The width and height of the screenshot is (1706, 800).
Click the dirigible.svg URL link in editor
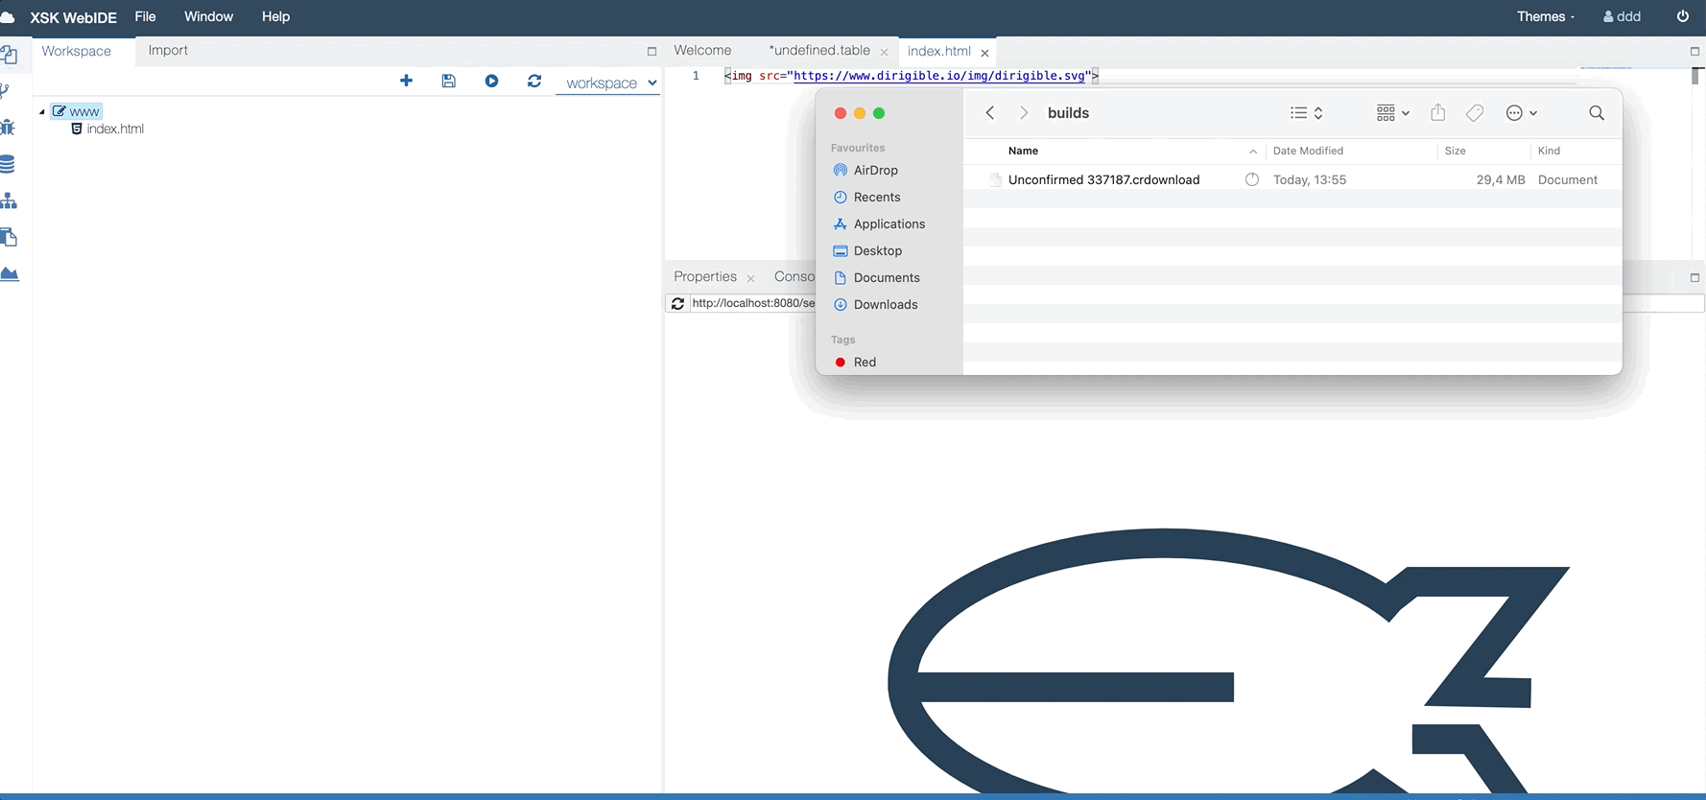point(940,76)
